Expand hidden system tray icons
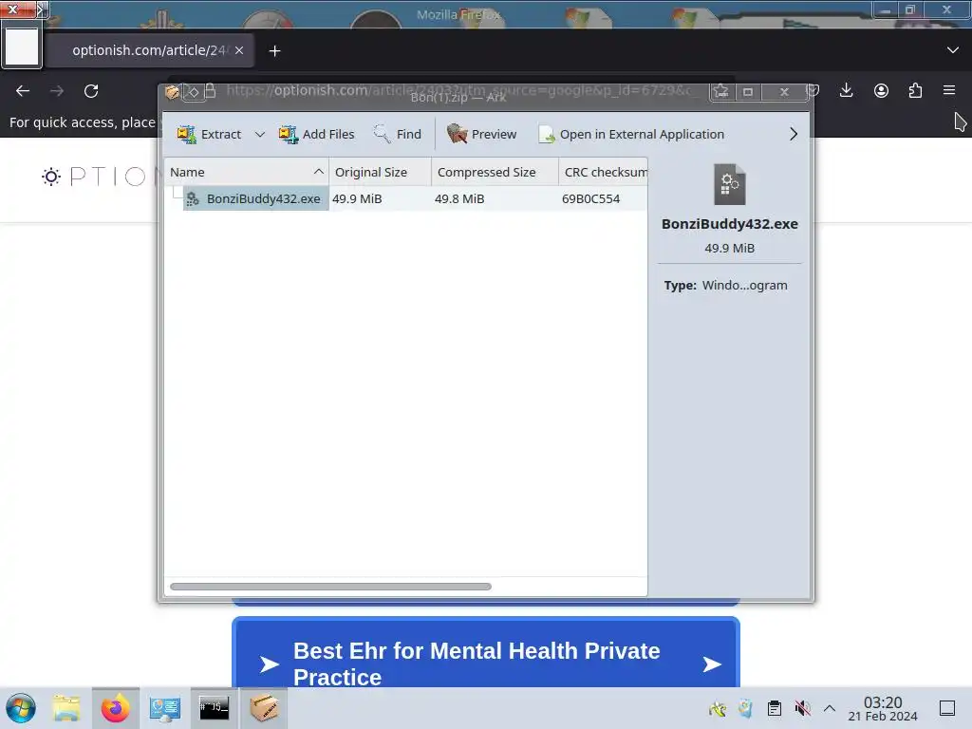Image resolution: width=972 pixels, height=729 pixels. (830, 708)
